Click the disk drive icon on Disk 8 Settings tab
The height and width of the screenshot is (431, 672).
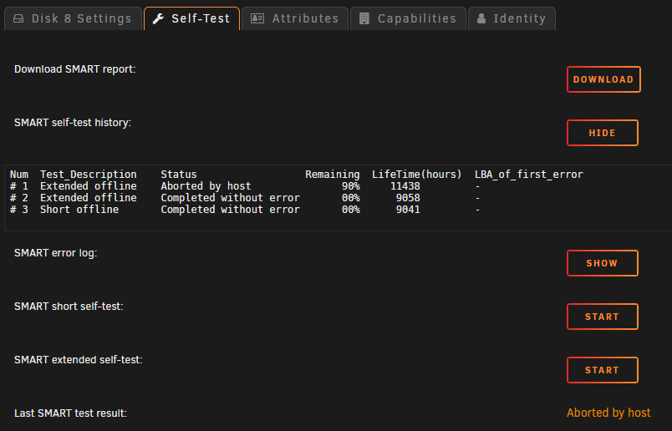(x=18, y=19)
